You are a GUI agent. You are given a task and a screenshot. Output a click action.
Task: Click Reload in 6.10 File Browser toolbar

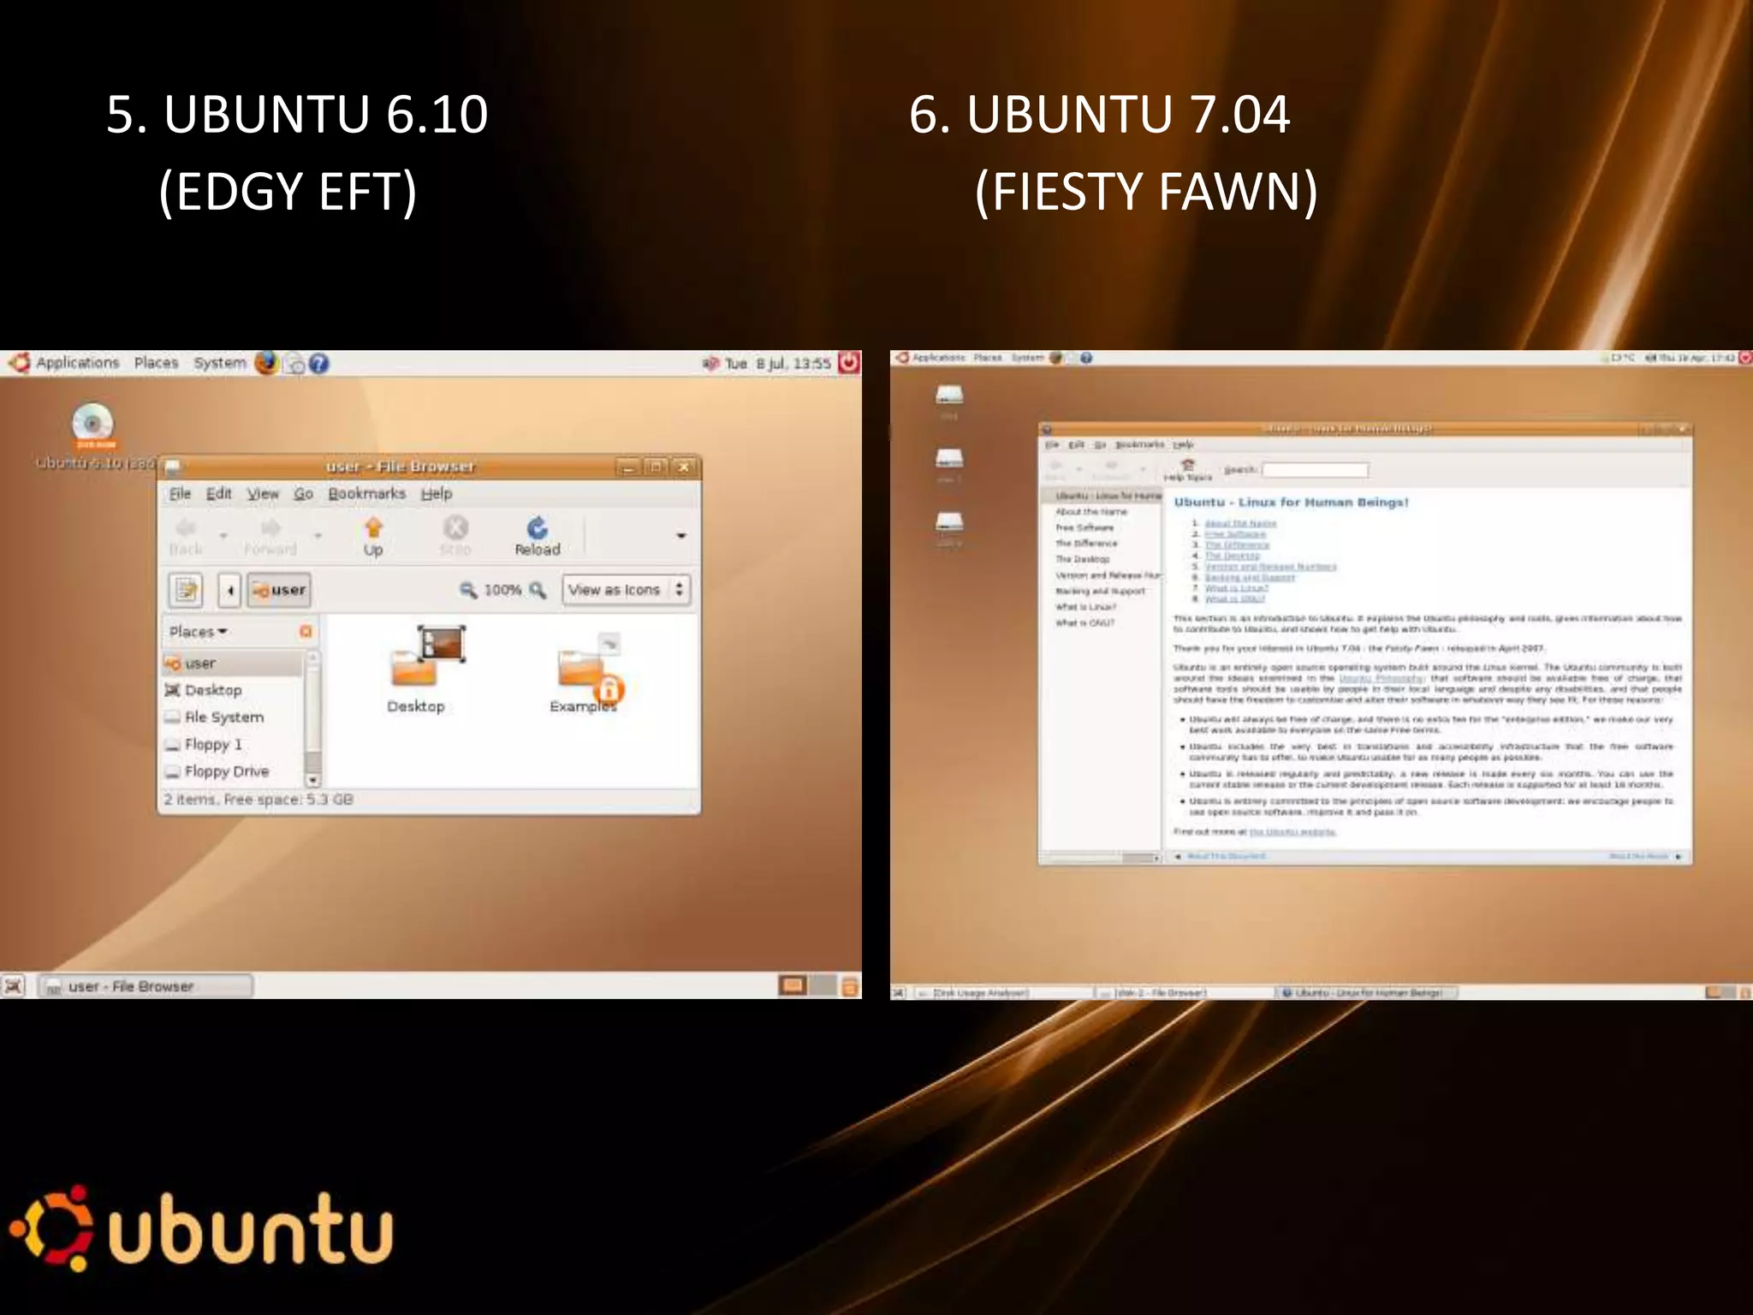pos(537,537)
